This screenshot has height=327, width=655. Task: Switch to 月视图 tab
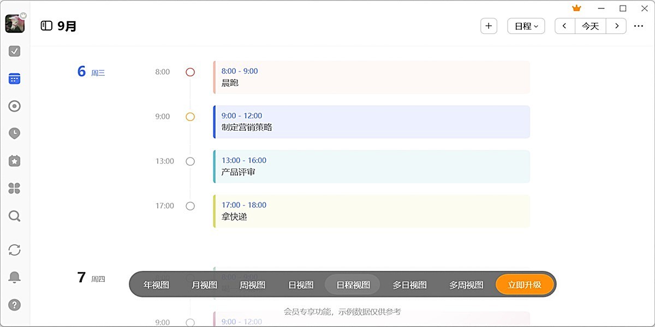[205, 284]
